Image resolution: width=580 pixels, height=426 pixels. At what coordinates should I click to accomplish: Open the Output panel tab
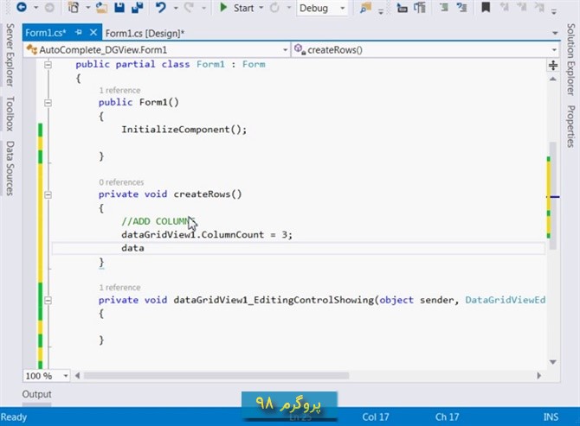36,394
